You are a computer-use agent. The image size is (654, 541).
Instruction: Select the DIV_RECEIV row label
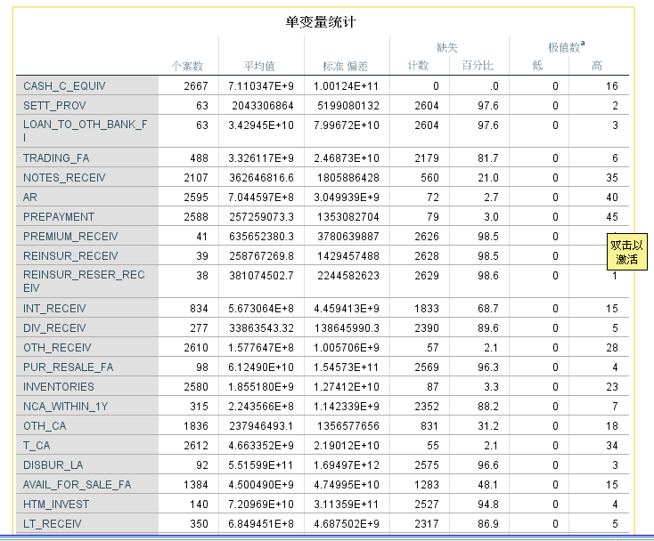pos(54,327)
